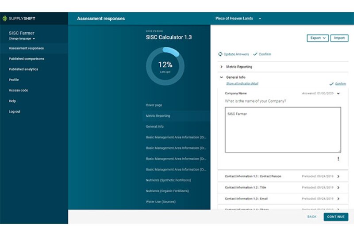Click the BACK button
The width and height of the screenshot is (354, 236).
(312, 217)
